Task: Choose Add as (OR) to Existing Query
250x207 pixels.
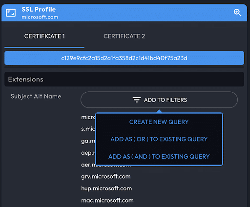Action: pyautogui.click(x=159, y=139)
